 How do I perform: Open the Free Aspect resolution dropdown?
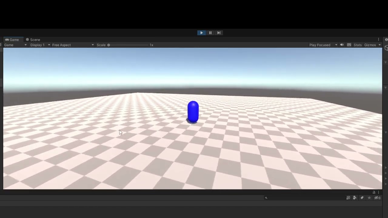point(73,45)
